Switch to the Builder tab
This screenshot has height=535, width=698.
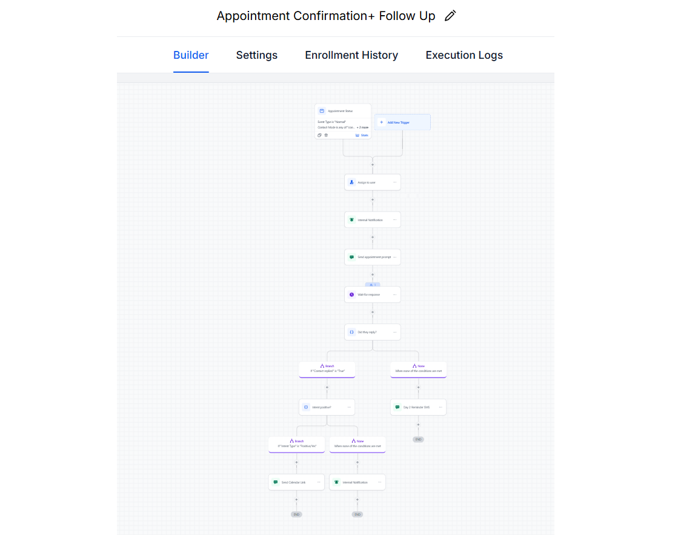(x=191, y=55)
